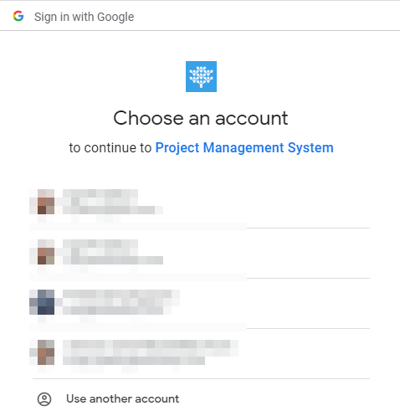Choose the second blurred account name
400x416 pixels.
[x=100, y=244]
